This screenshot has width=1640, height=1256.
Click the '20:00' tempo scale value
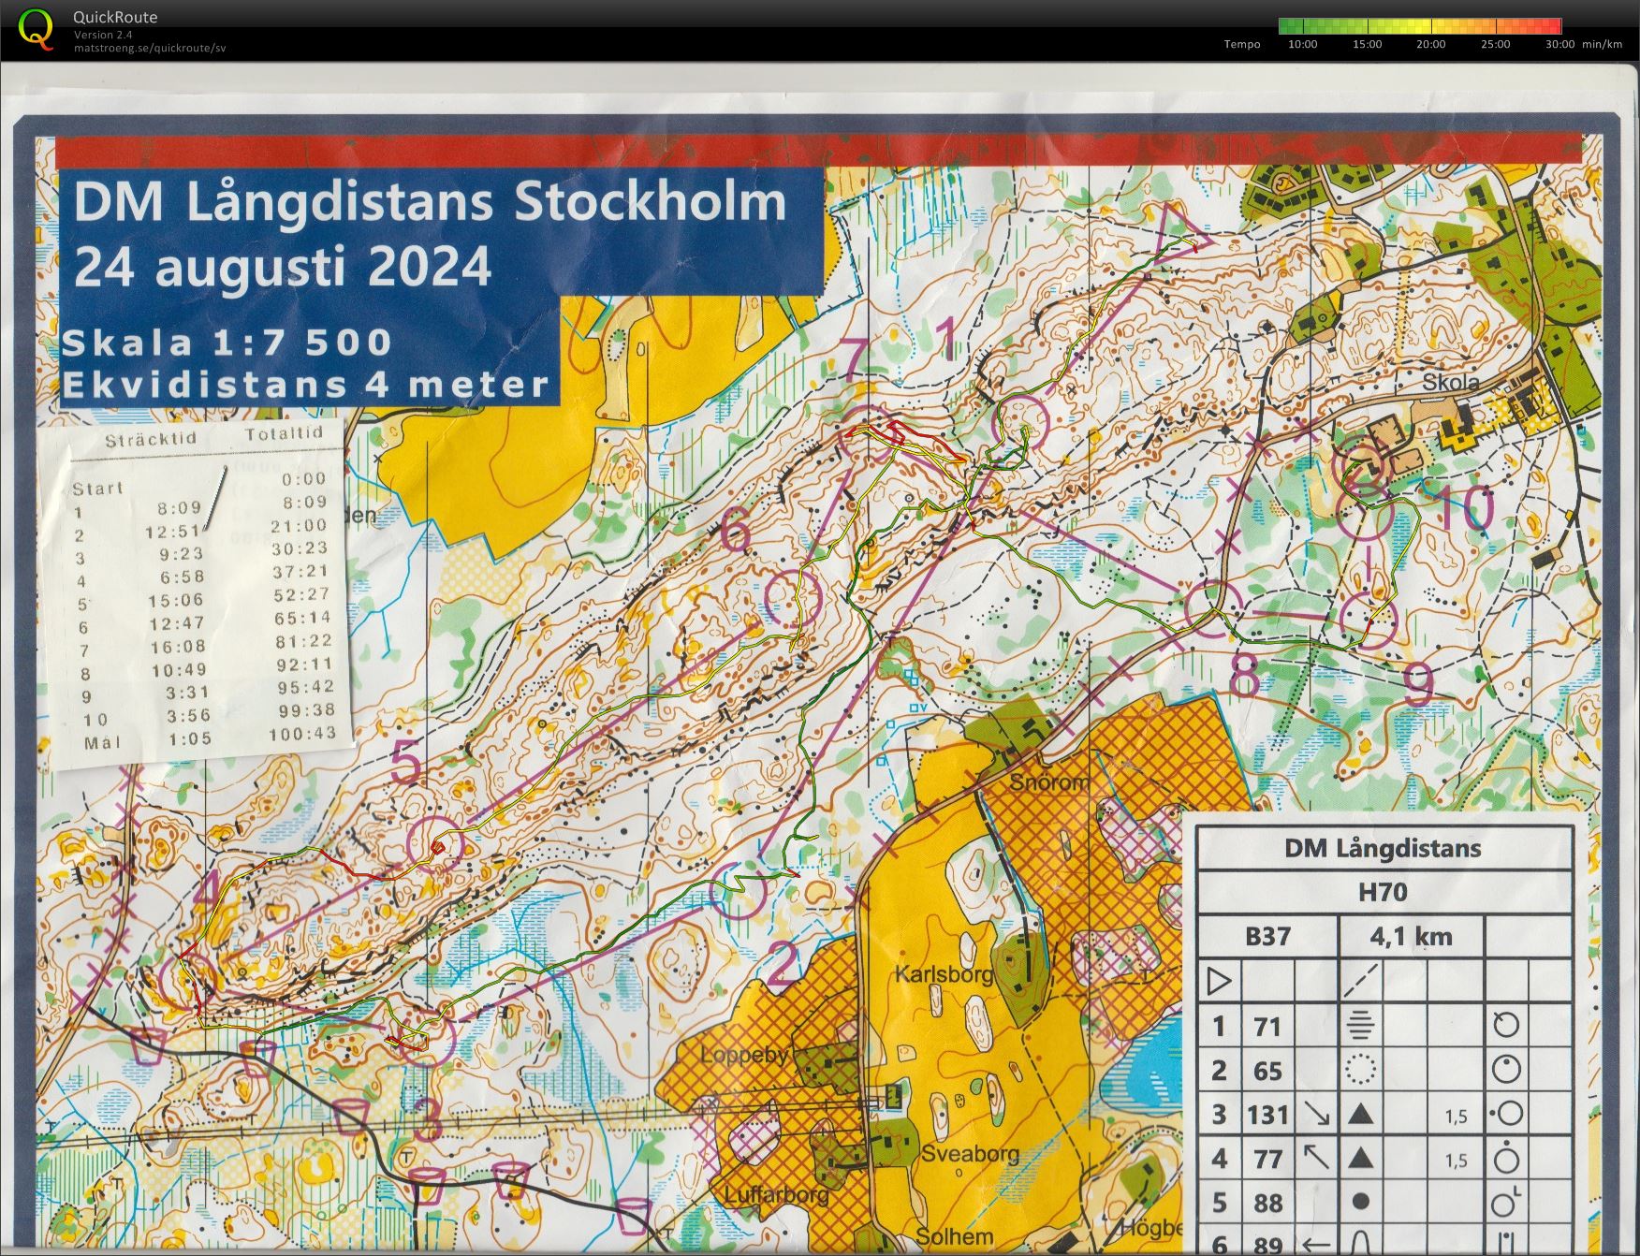click(x=1430, y=44)
